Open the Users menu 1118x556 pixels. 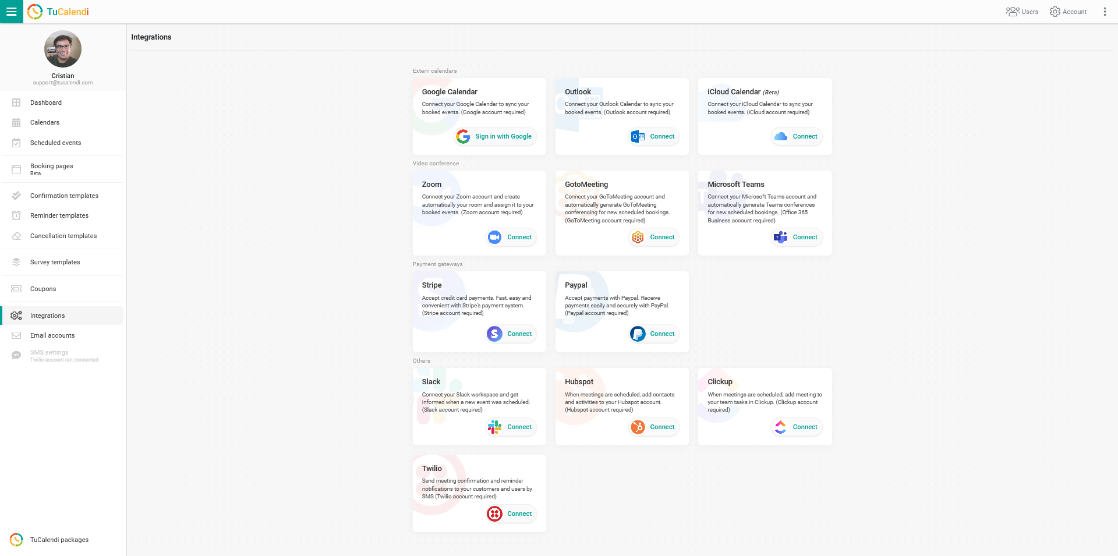[1021, 11]
